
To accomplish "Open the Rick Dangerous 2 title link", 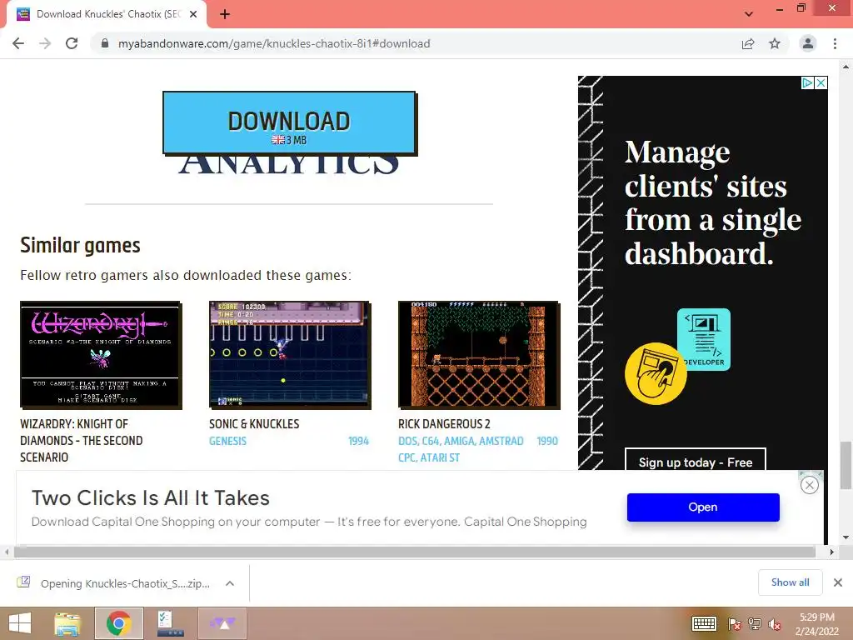I will pyautogui.click(x=444, y=424).
